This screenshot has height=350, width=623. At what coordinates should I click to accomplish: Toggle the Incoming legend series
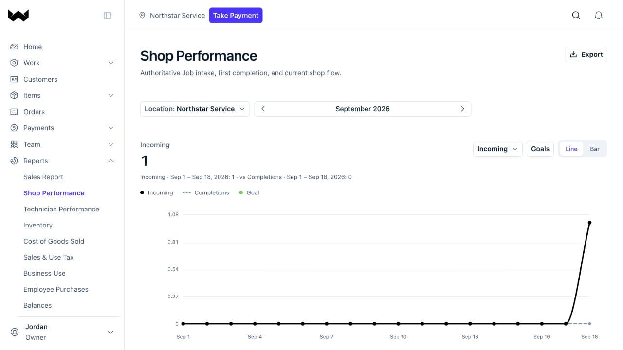157,192
